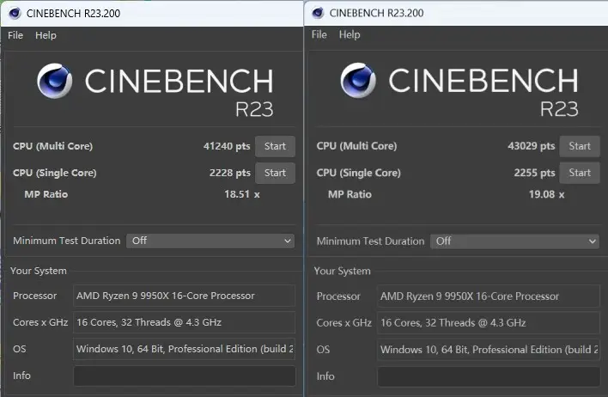Click the empty Info field in the 43029 pts window
This screenshot has width=608, height=397.
point(488,376)
